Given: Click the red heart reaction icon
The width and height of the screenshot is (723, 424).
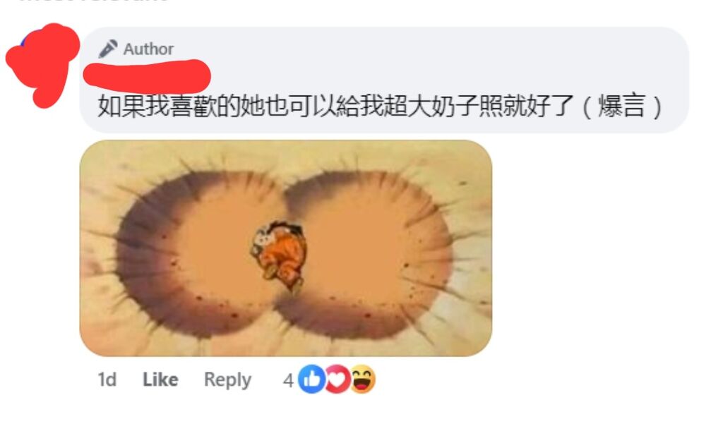Looking at the screenshot, I should 337,380.
